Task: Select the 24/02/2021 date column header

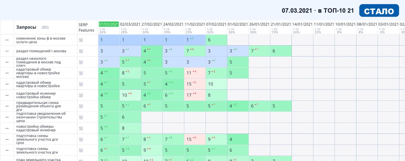Action: 173,24
